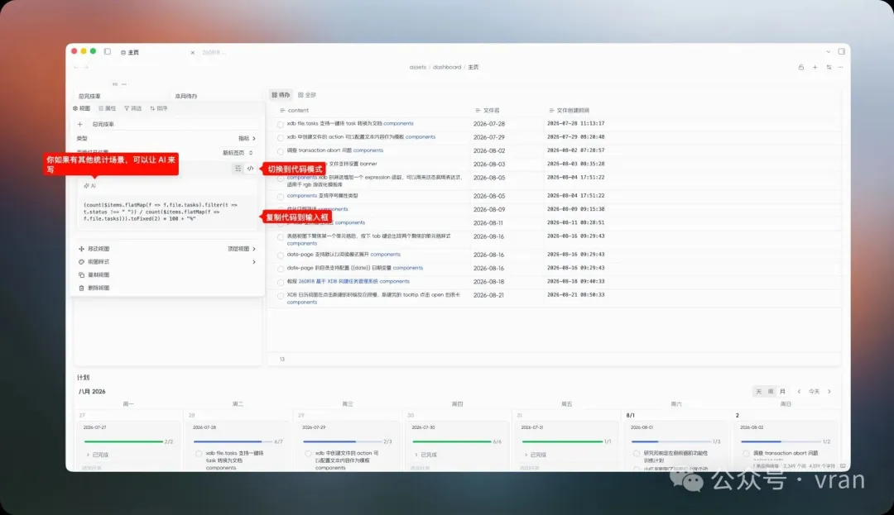Switch to the 待办 view tab

281,95
